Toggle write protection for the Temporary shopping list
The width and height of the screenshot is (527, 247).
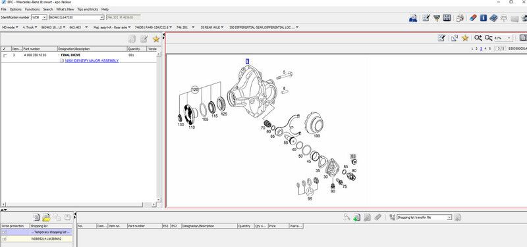(x=5, y=233)
